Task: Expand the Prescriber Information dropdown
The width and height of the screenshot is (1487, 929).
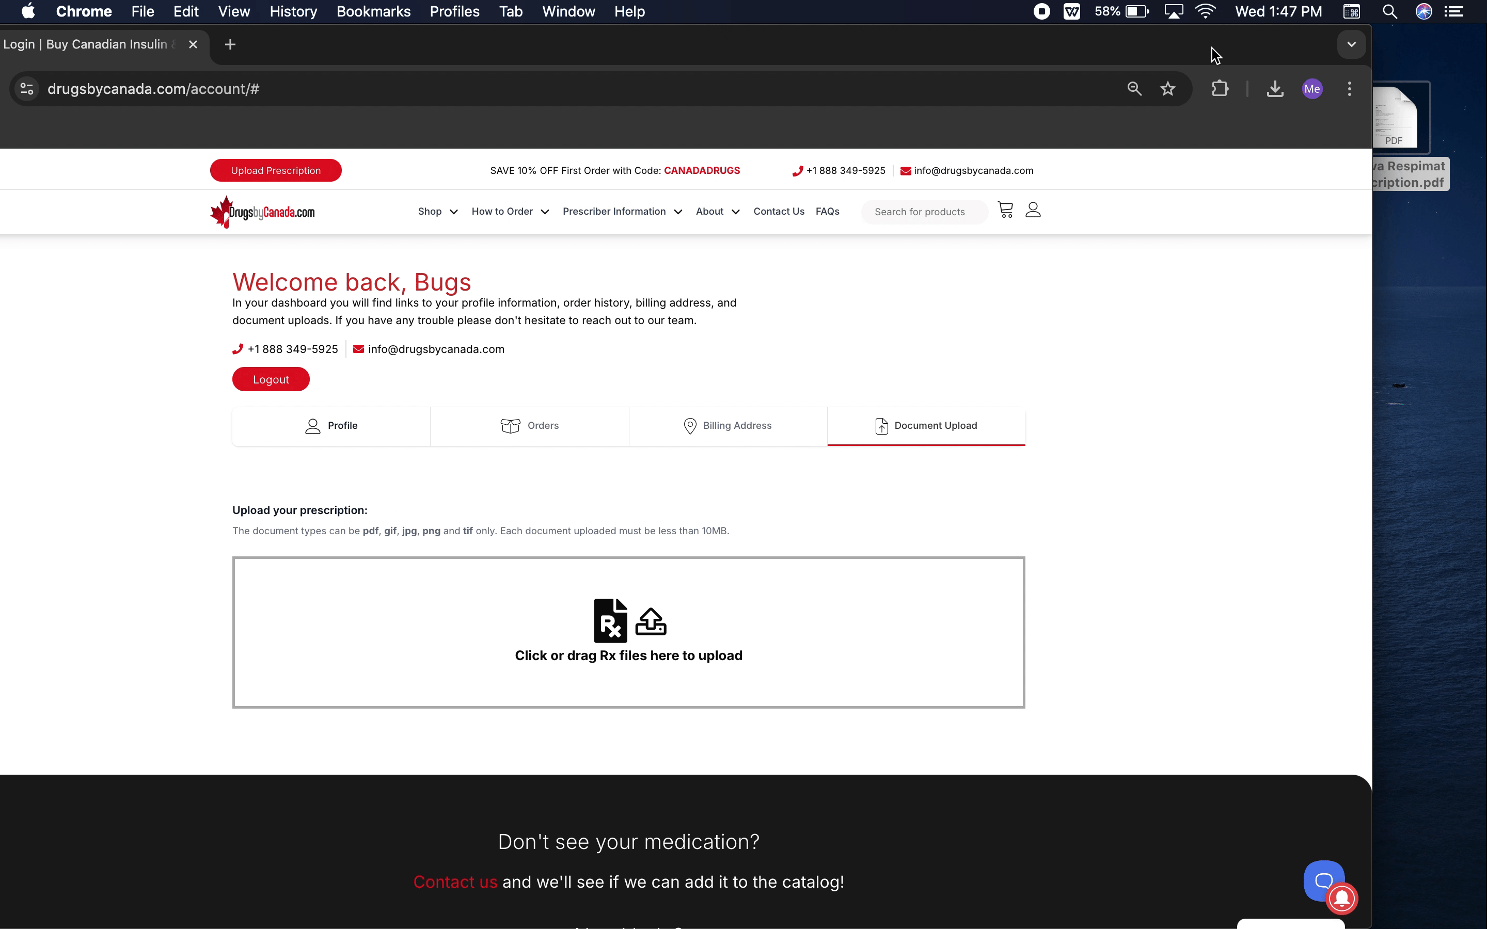Action: coord(622,212)
